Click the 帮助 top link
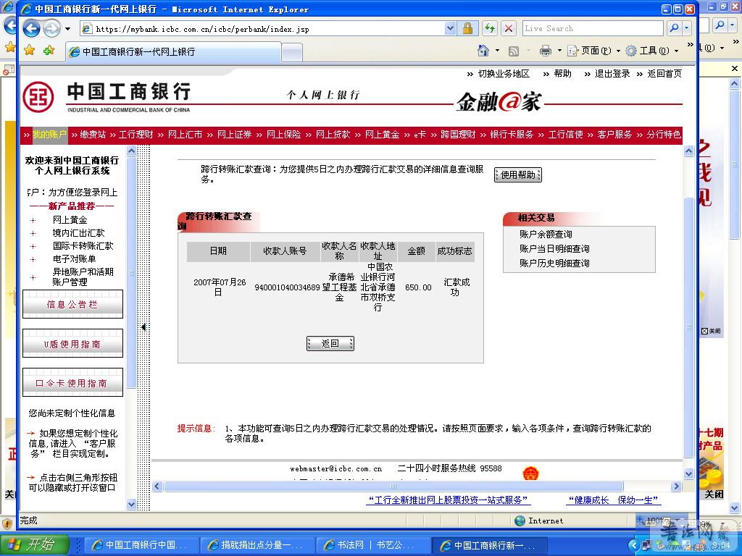742x556 pixels. tap(562, 74)
